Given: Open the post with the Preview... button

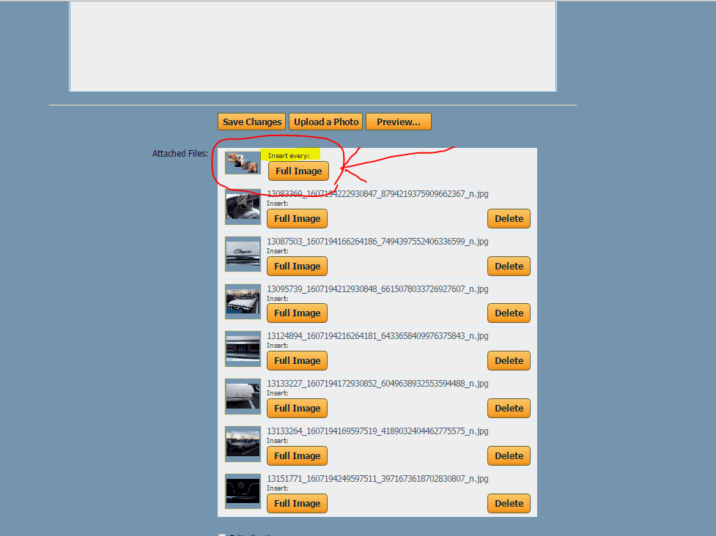Looking at the screenshot, I should click(x=398, y=122).
